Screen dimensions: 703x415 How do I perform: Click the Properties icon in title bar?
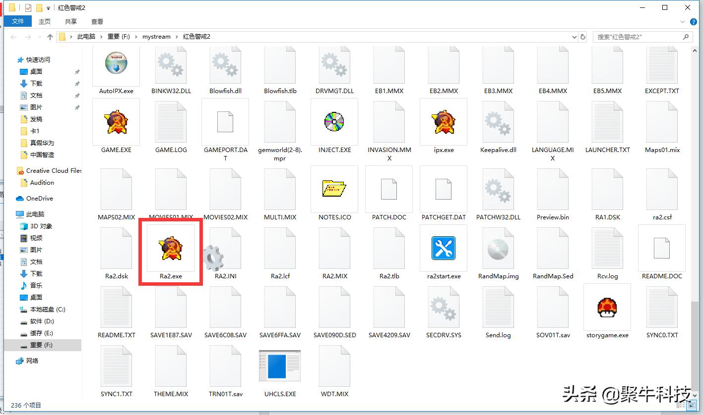pos(28,7)
